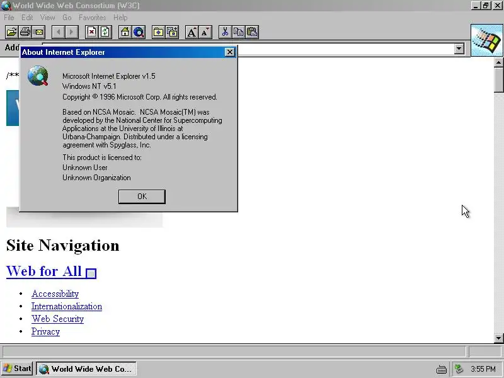Click the Unknown Organization text in the dialog
The height and width of the screenshot is (378, 504).
pos(96,178)
